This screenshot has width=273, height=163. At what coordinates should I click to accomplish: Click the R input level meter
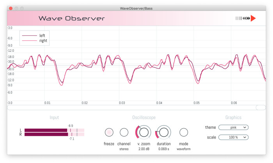pyautogui.click(x=54, y=134)
